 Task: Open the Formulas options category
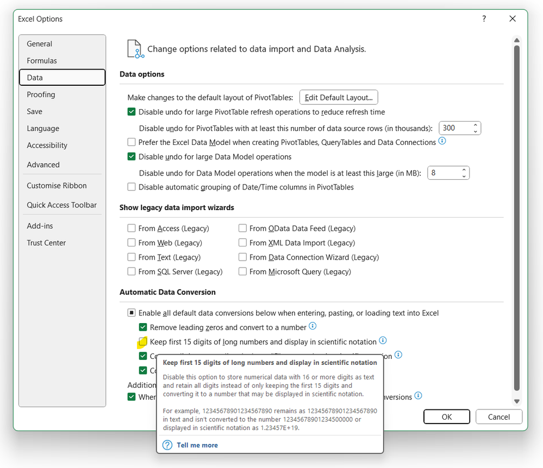(x=63, y=61)
